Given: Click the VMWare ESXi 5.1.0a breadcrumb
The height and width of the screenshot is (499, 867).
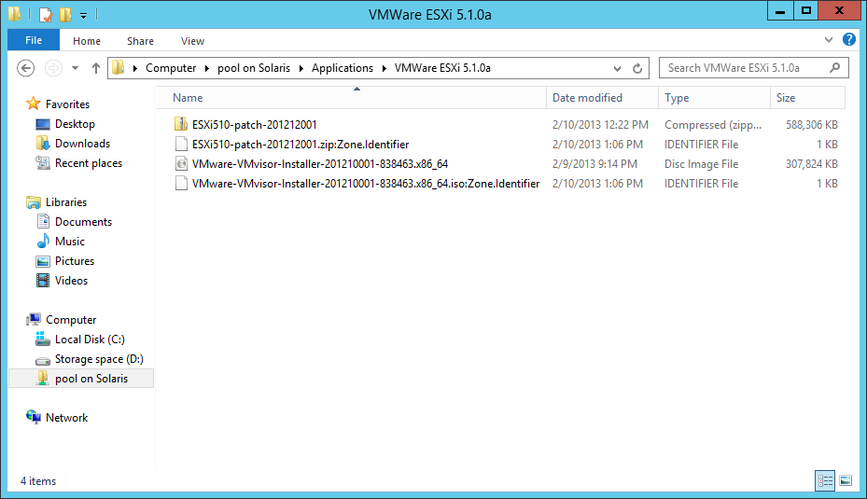Looking at the screenshot, I should coord(442,68).
